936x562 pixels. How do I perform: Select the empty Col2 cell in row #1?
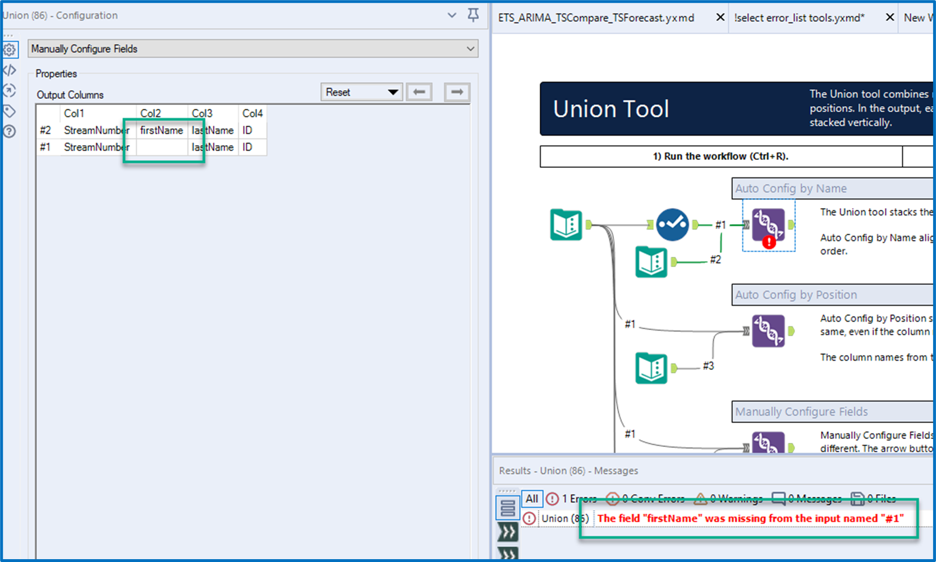[x=161, y=147]
